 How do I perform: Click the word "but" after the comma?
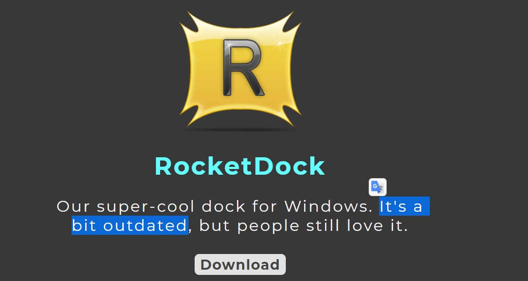216,226
